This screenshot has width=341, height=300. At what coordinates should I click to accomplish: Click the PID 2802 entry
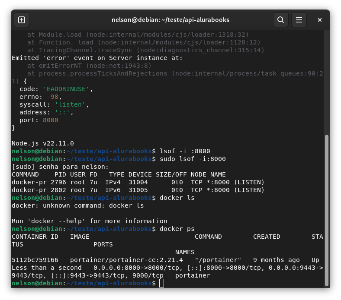(58, 190)
